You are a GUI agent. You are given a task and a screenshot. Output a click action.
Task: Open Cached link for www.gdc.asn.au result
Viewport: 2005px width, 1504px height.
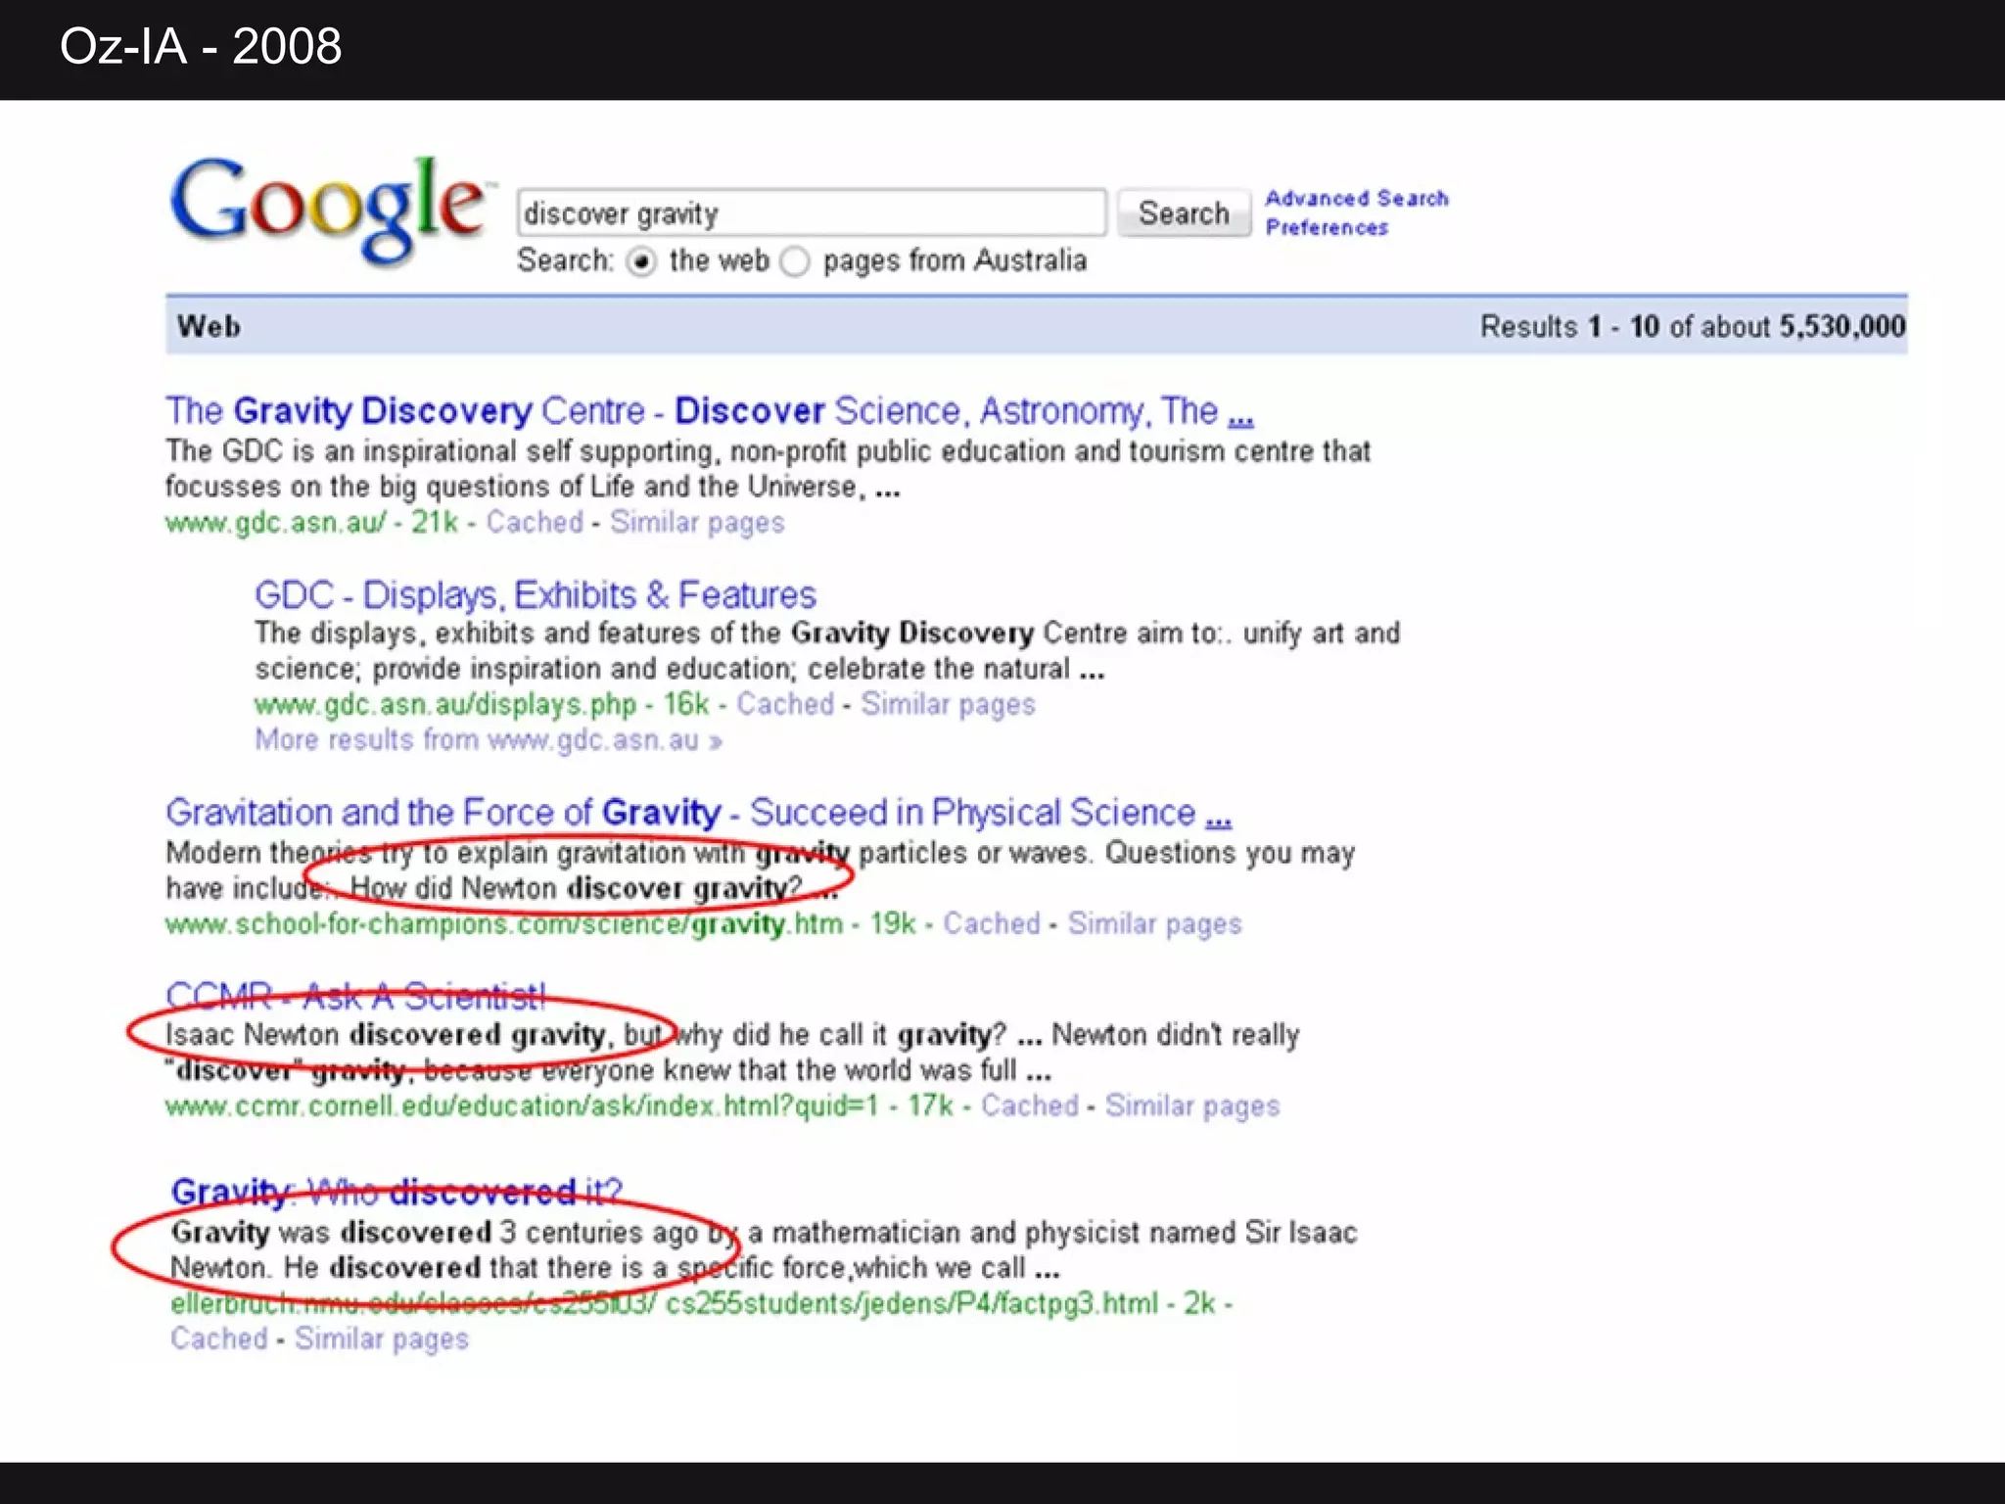click(535, 522)
